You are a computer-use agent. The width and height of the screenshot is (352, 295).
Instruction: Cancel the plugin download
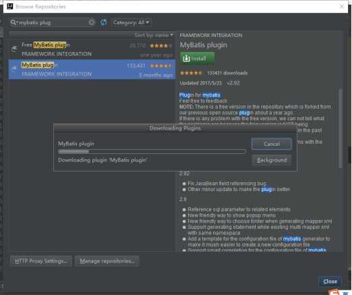coord(272,144)
